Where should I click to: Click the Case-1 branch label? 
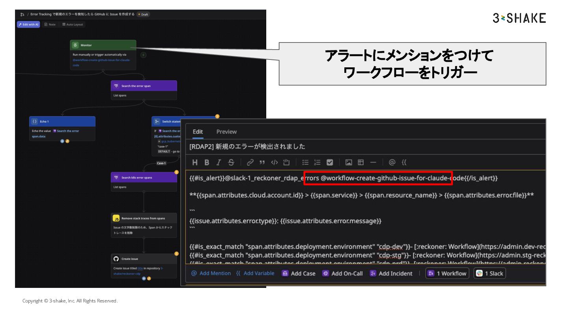point(161,163)
